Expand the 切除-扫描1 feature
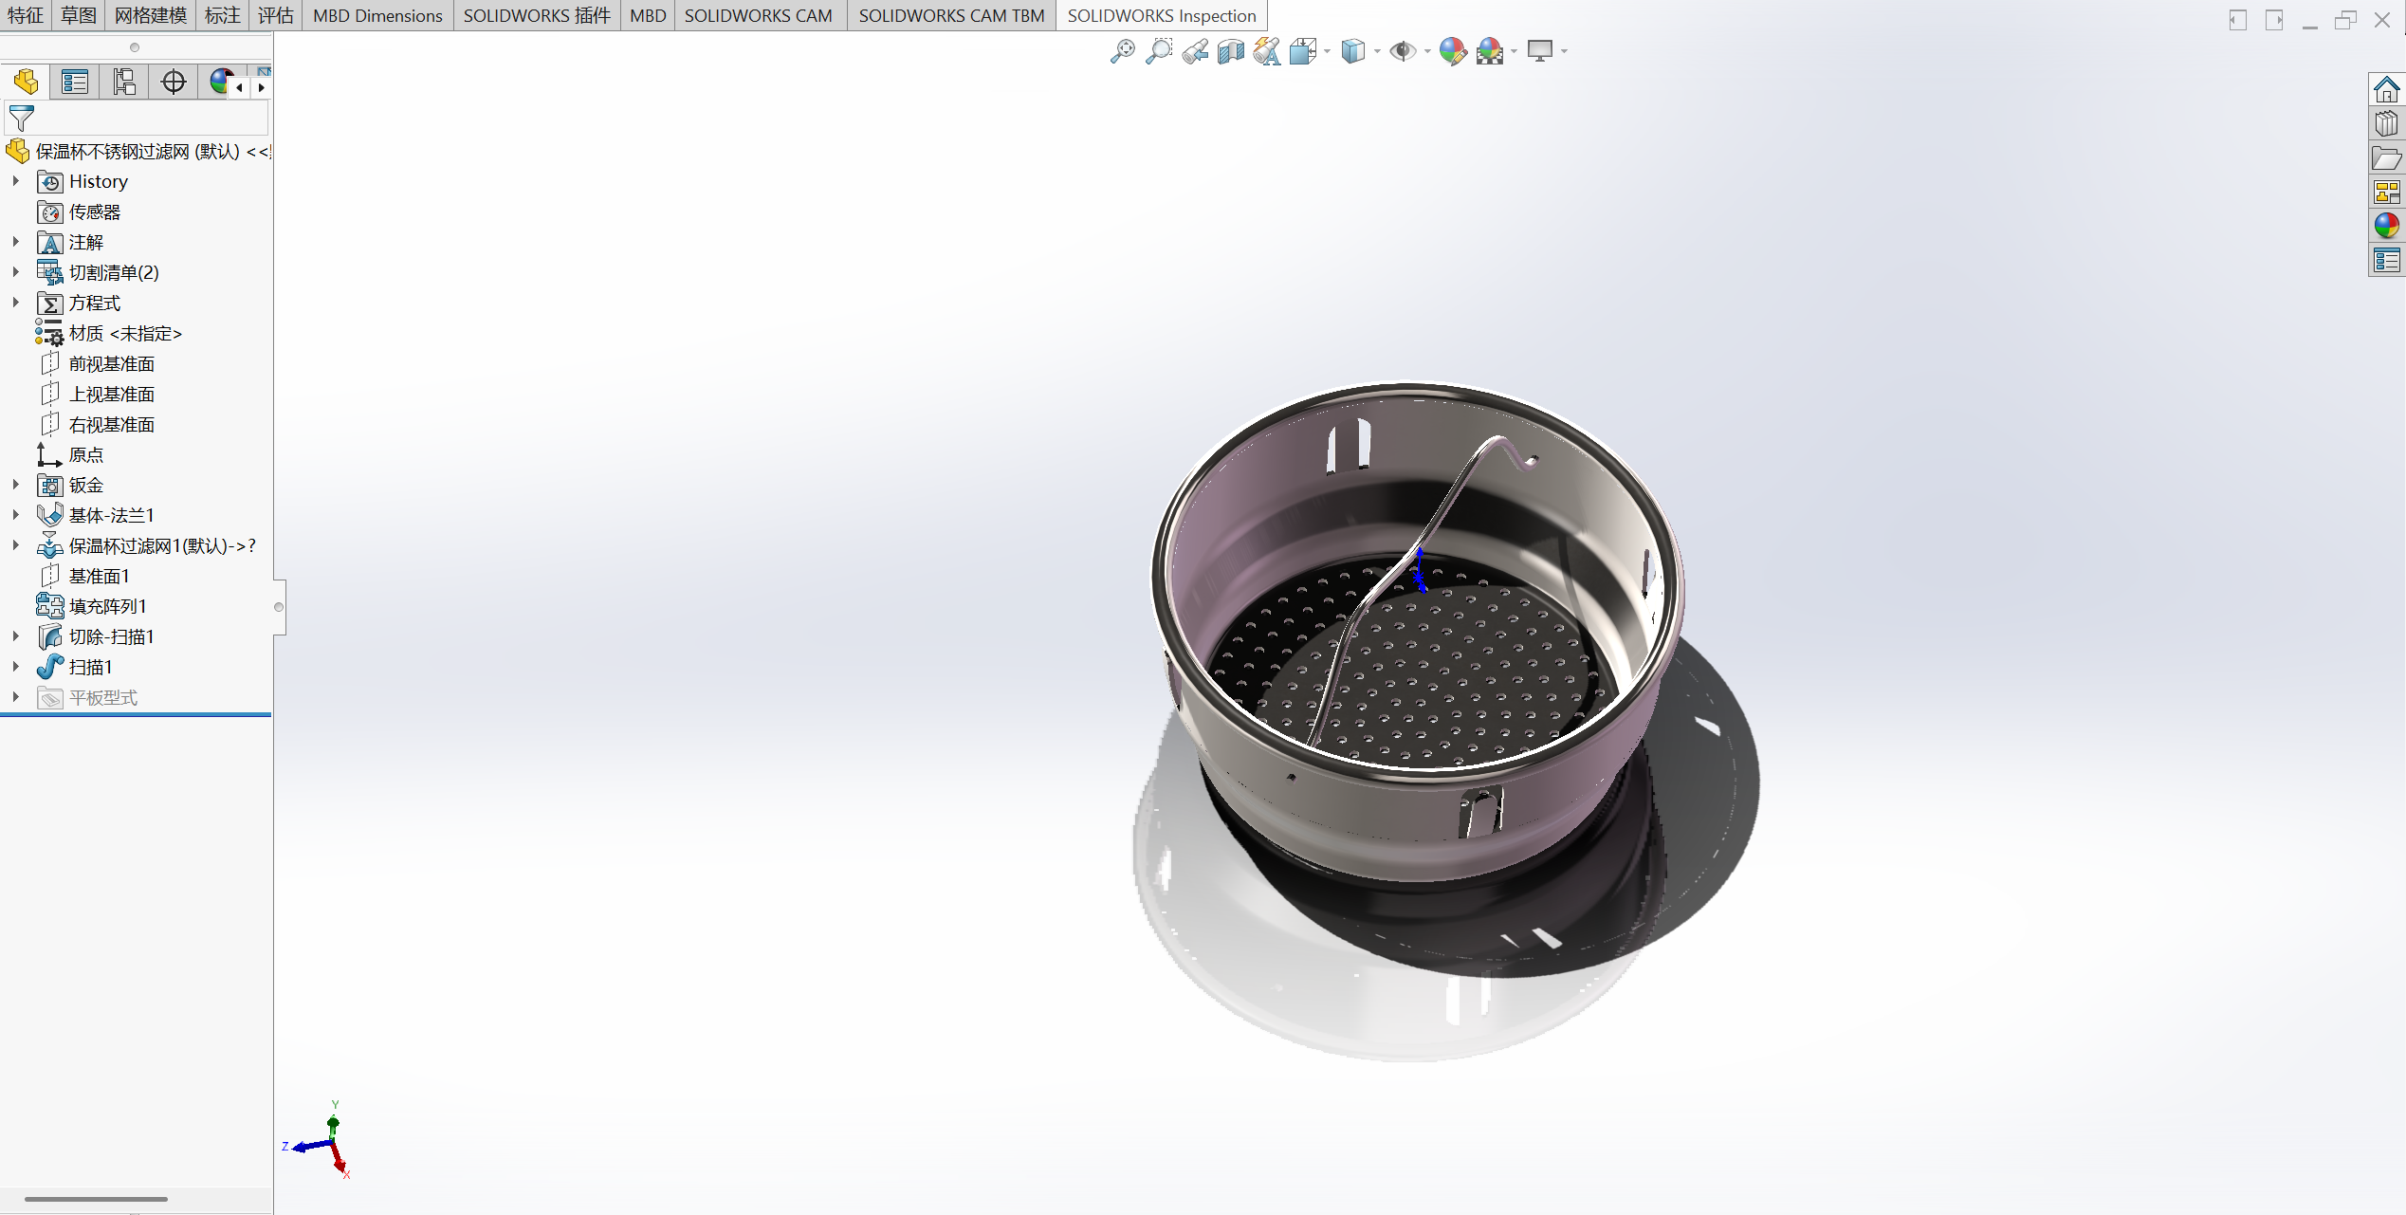 (x=16, y=636)
